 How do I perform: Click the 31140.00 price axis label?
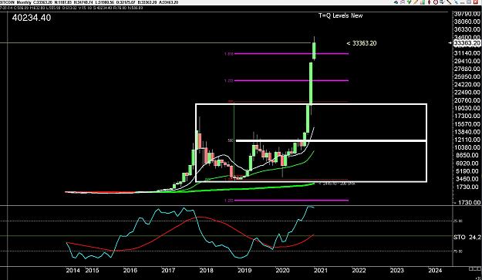coord(467,53)
